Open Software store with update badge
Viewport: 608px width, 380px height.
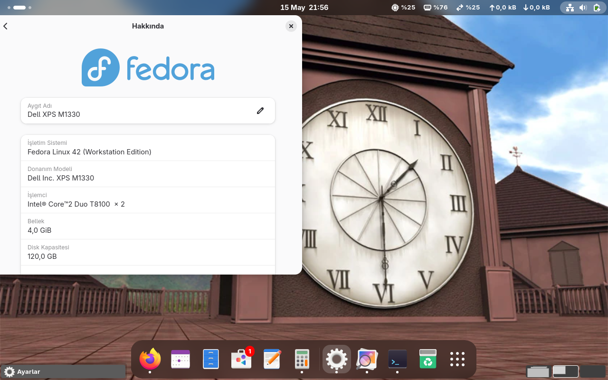[x=241, y=359]
